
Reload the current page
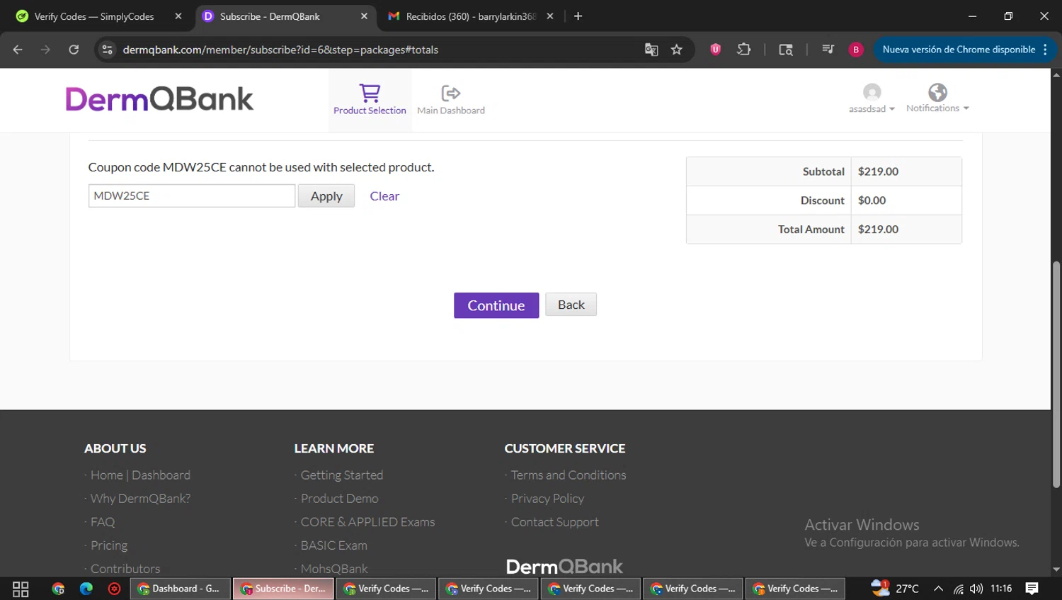(74, 50)
